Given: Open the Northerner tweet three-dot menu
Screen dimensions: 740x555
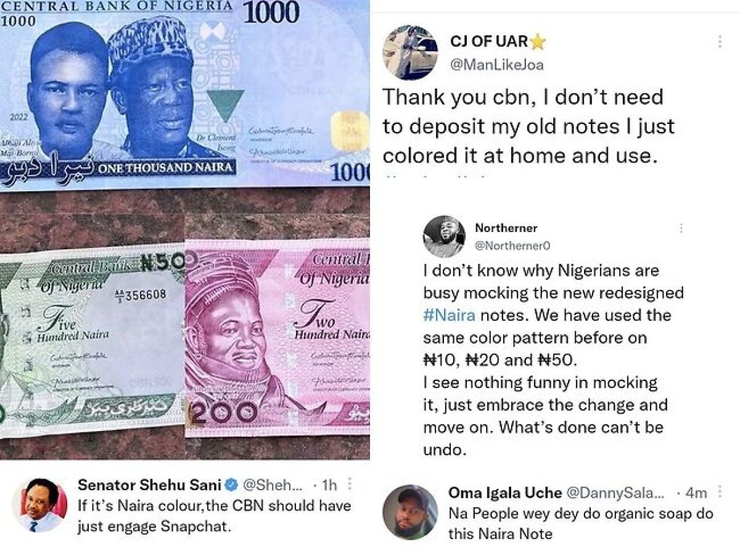Looking at the screenshot, I should click(681, 228).
